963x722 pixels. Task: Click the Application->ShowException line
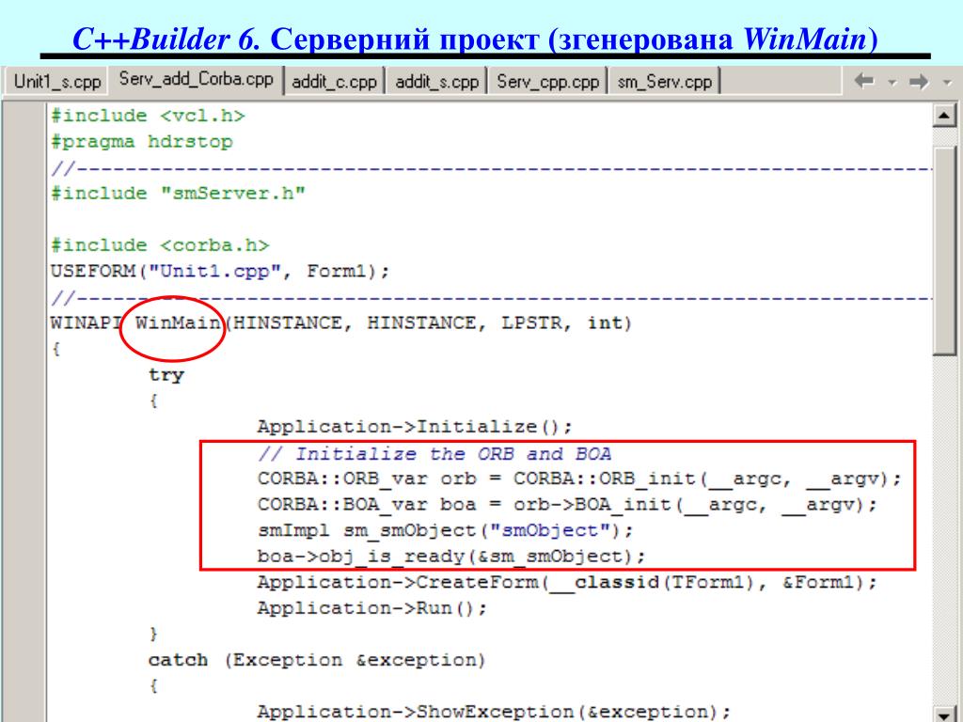(494, 712)
